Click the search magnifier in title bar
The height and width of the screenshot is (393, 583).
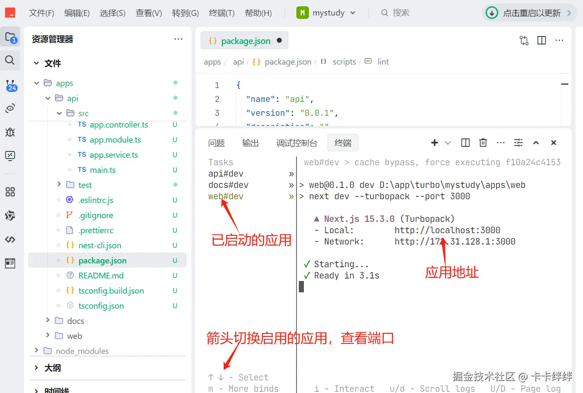pos(384,13)
